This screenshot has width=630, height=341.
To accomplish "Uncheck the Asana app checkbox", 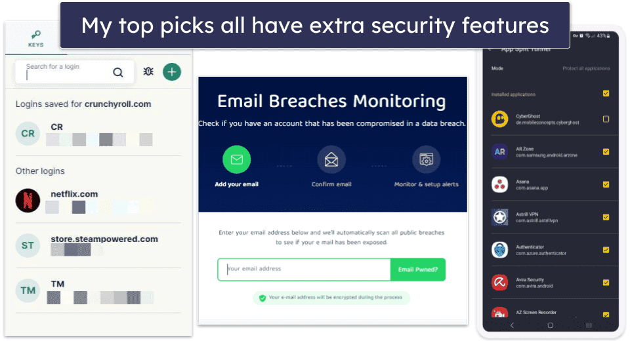I will pos(606,185).
